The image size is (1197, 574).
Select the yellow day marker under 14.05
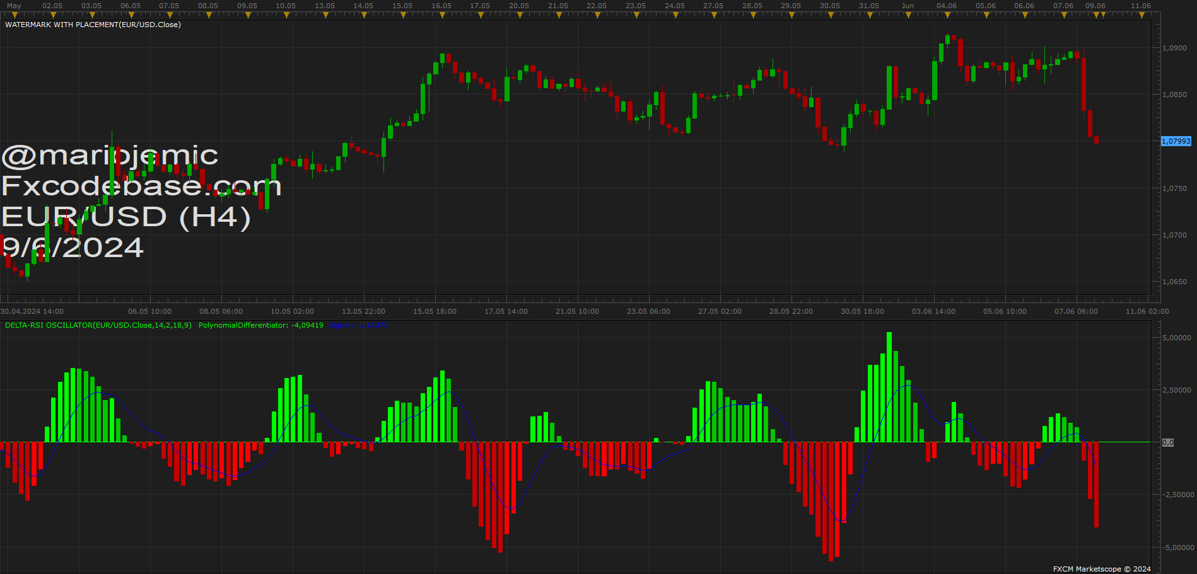pyautogui.click(x=364, y=15)
